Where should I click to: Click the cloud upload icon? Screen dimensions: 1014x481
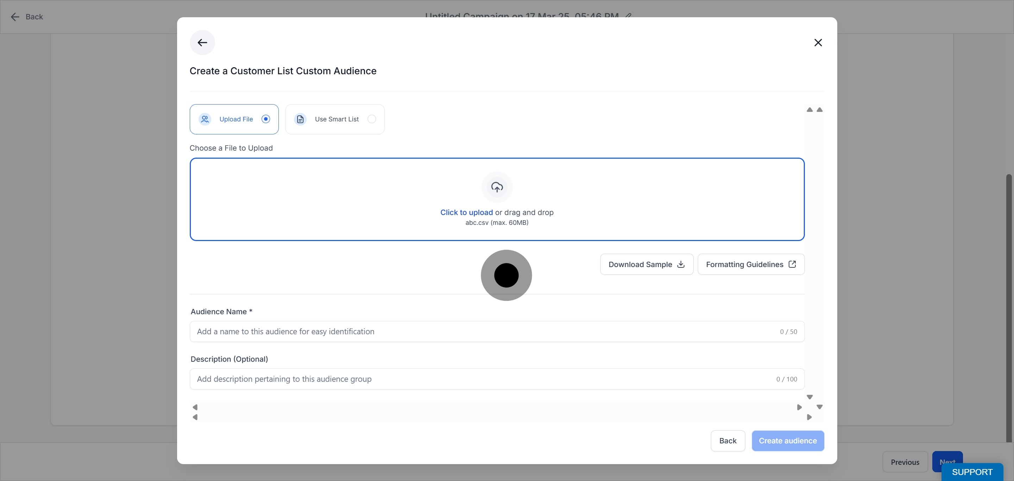(x=497, y=187)
